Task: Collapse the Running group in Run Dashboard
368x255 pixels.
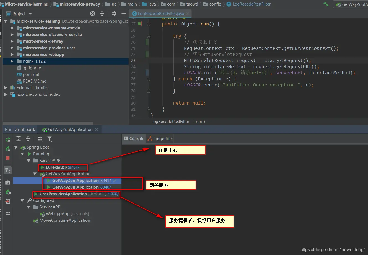Action: coord(22,154)
